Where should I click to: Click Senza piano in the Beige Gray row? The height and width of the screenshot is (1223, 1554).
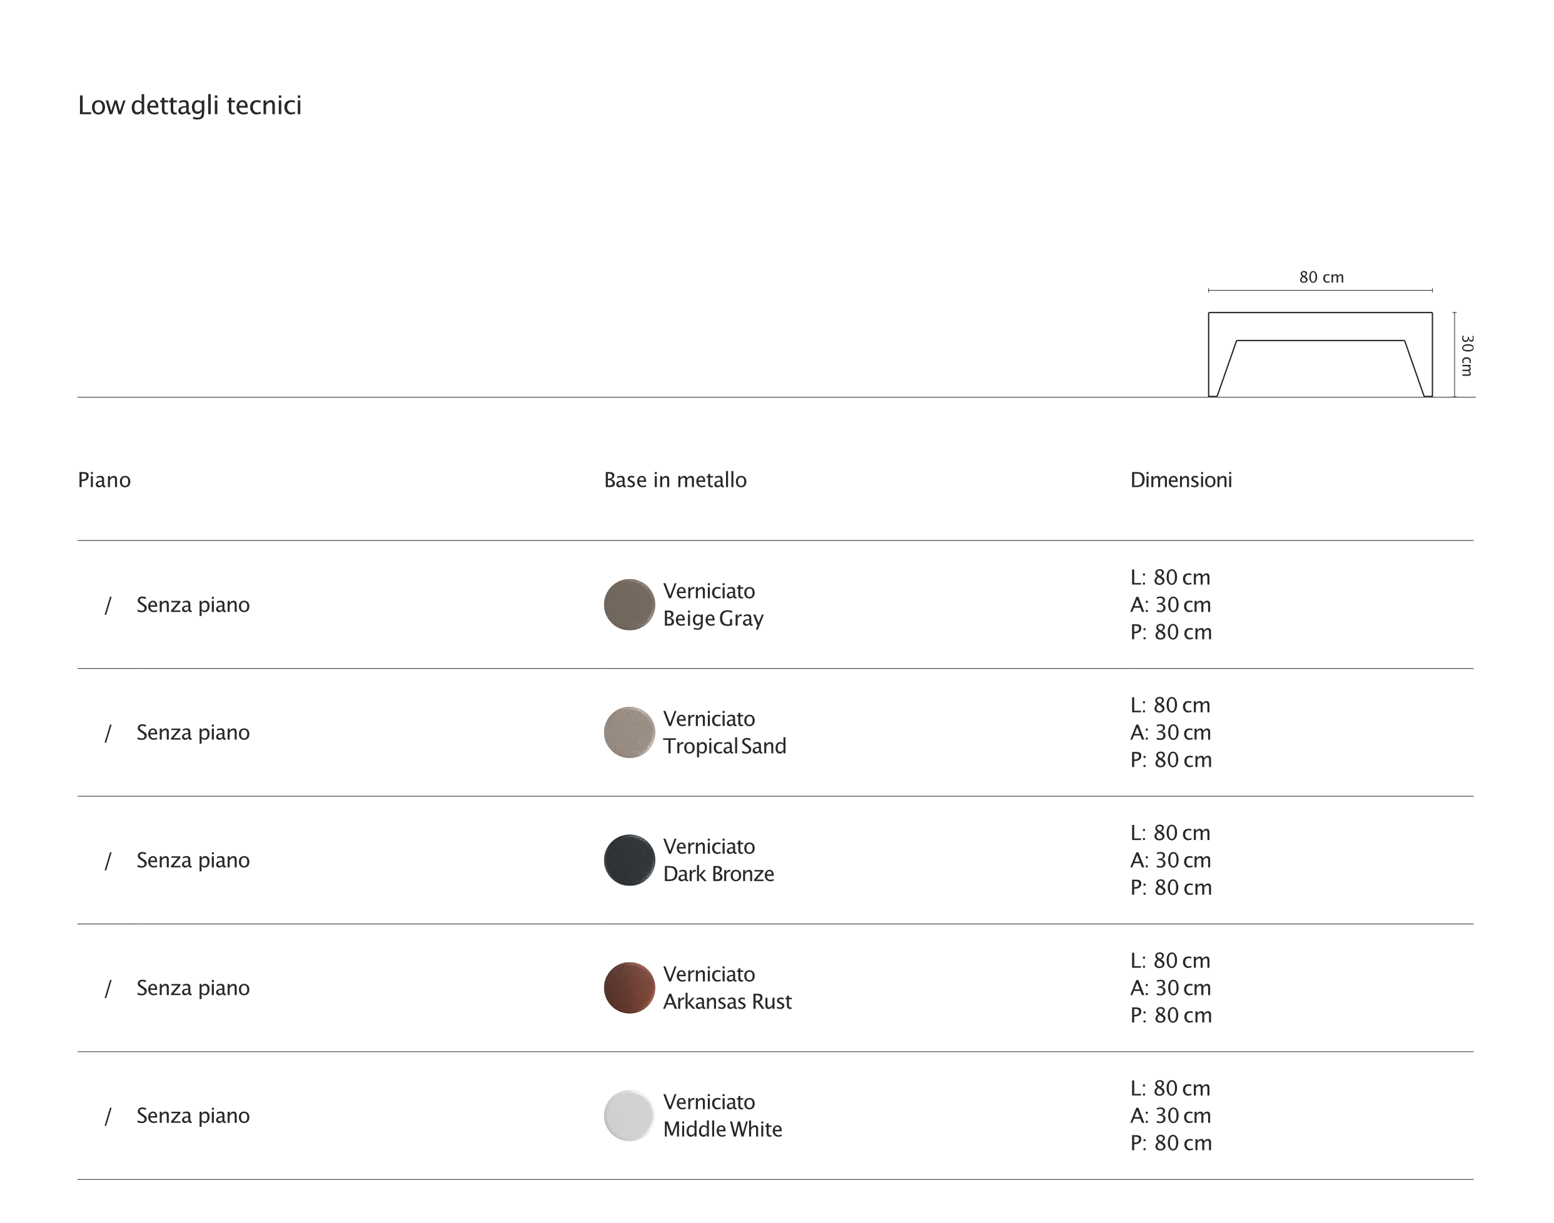(193, 604)
